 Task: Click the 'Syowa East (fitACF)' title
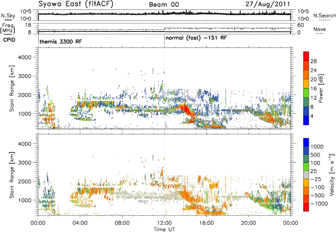[x=76, y=4]
